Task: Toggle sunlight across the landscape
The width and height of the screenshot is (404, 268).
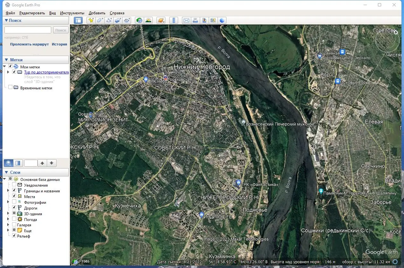Action: pyautogui.click(x=148, y=20)
